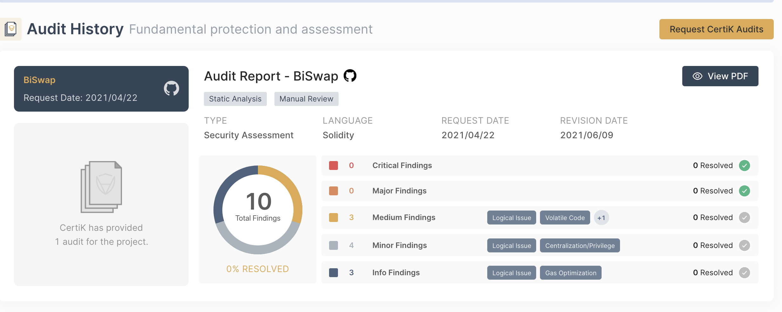Click the Static Analysis tag
This screenshot has width=782, height=312.
[x=235, y=99]
